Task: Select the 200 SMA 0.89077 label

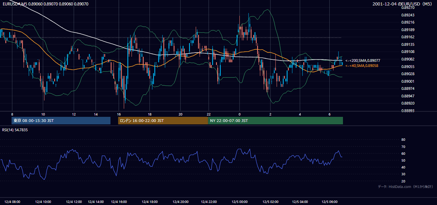Action: 363,60
